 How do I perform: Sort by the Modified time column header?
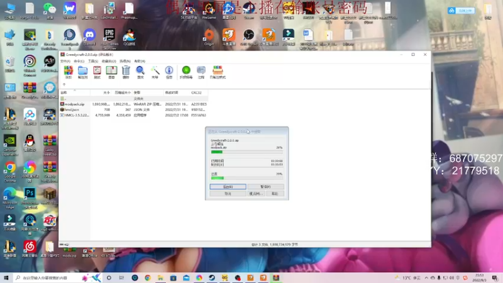[x=177, y=92]
